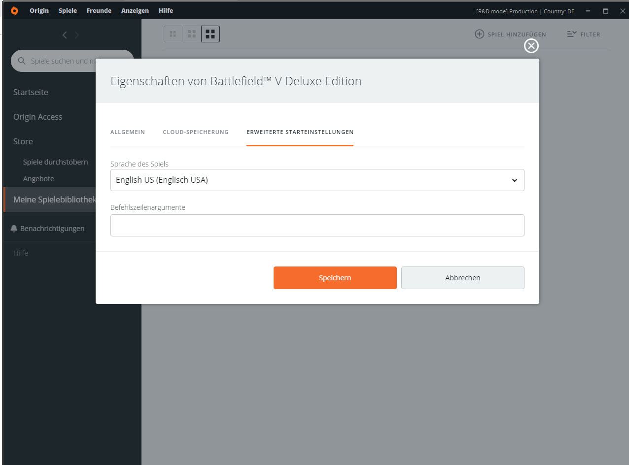
Task: Open the Anzeigen menu
Action: click(x=135, y=10)
